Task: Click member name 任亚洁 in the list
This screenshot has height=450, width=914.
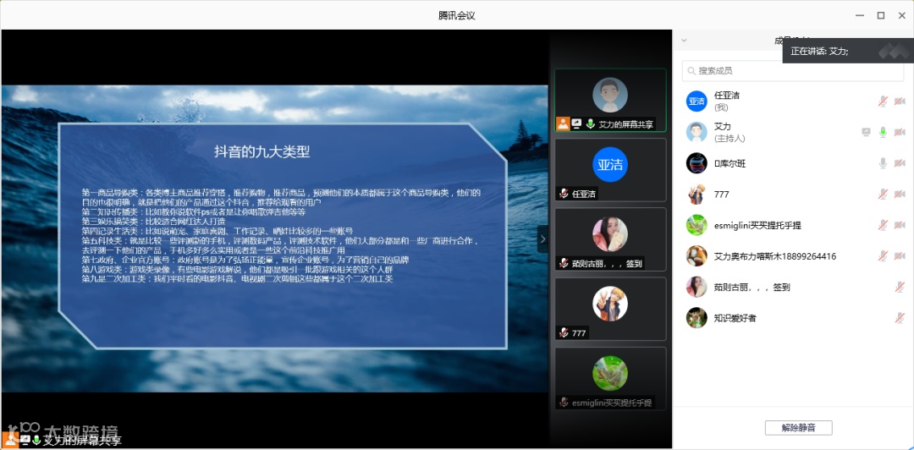Action: click(x=726, y=96)
